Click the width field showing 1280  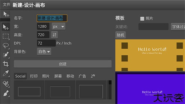point(43,26)
